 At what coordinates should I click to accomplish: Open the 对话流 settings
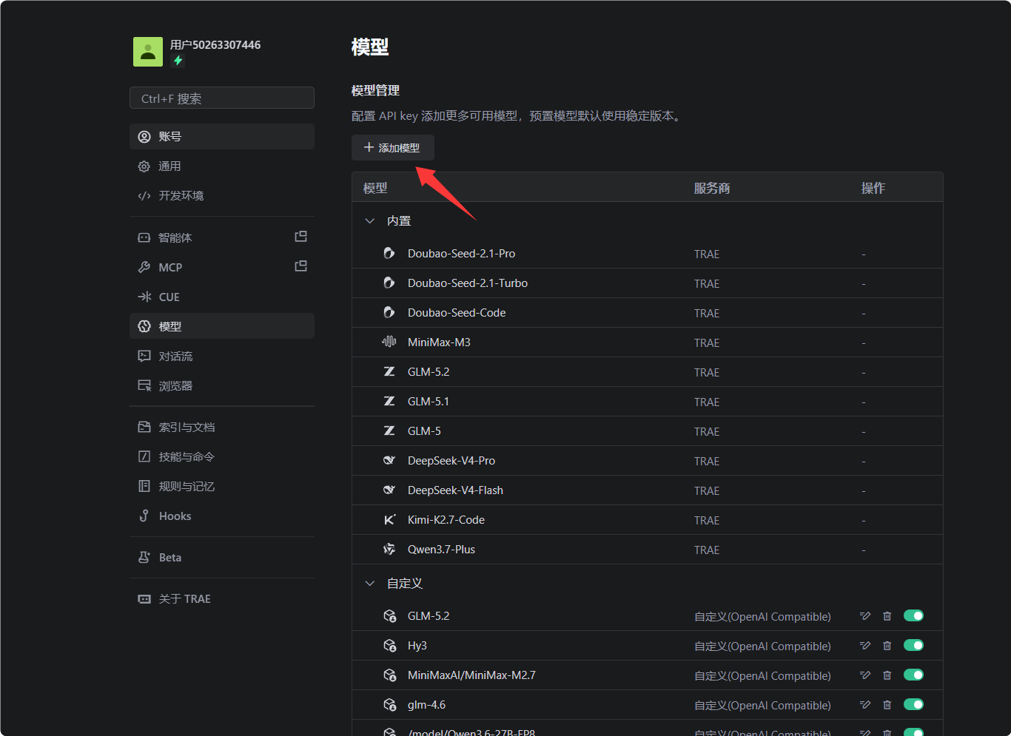[x=222, y=356]
